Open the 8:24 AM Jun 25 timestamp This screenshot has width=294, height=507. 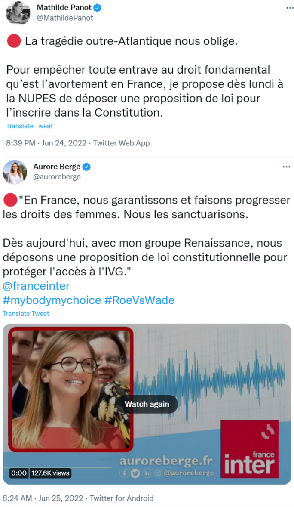pyautogui.click(x=43, y=498)
